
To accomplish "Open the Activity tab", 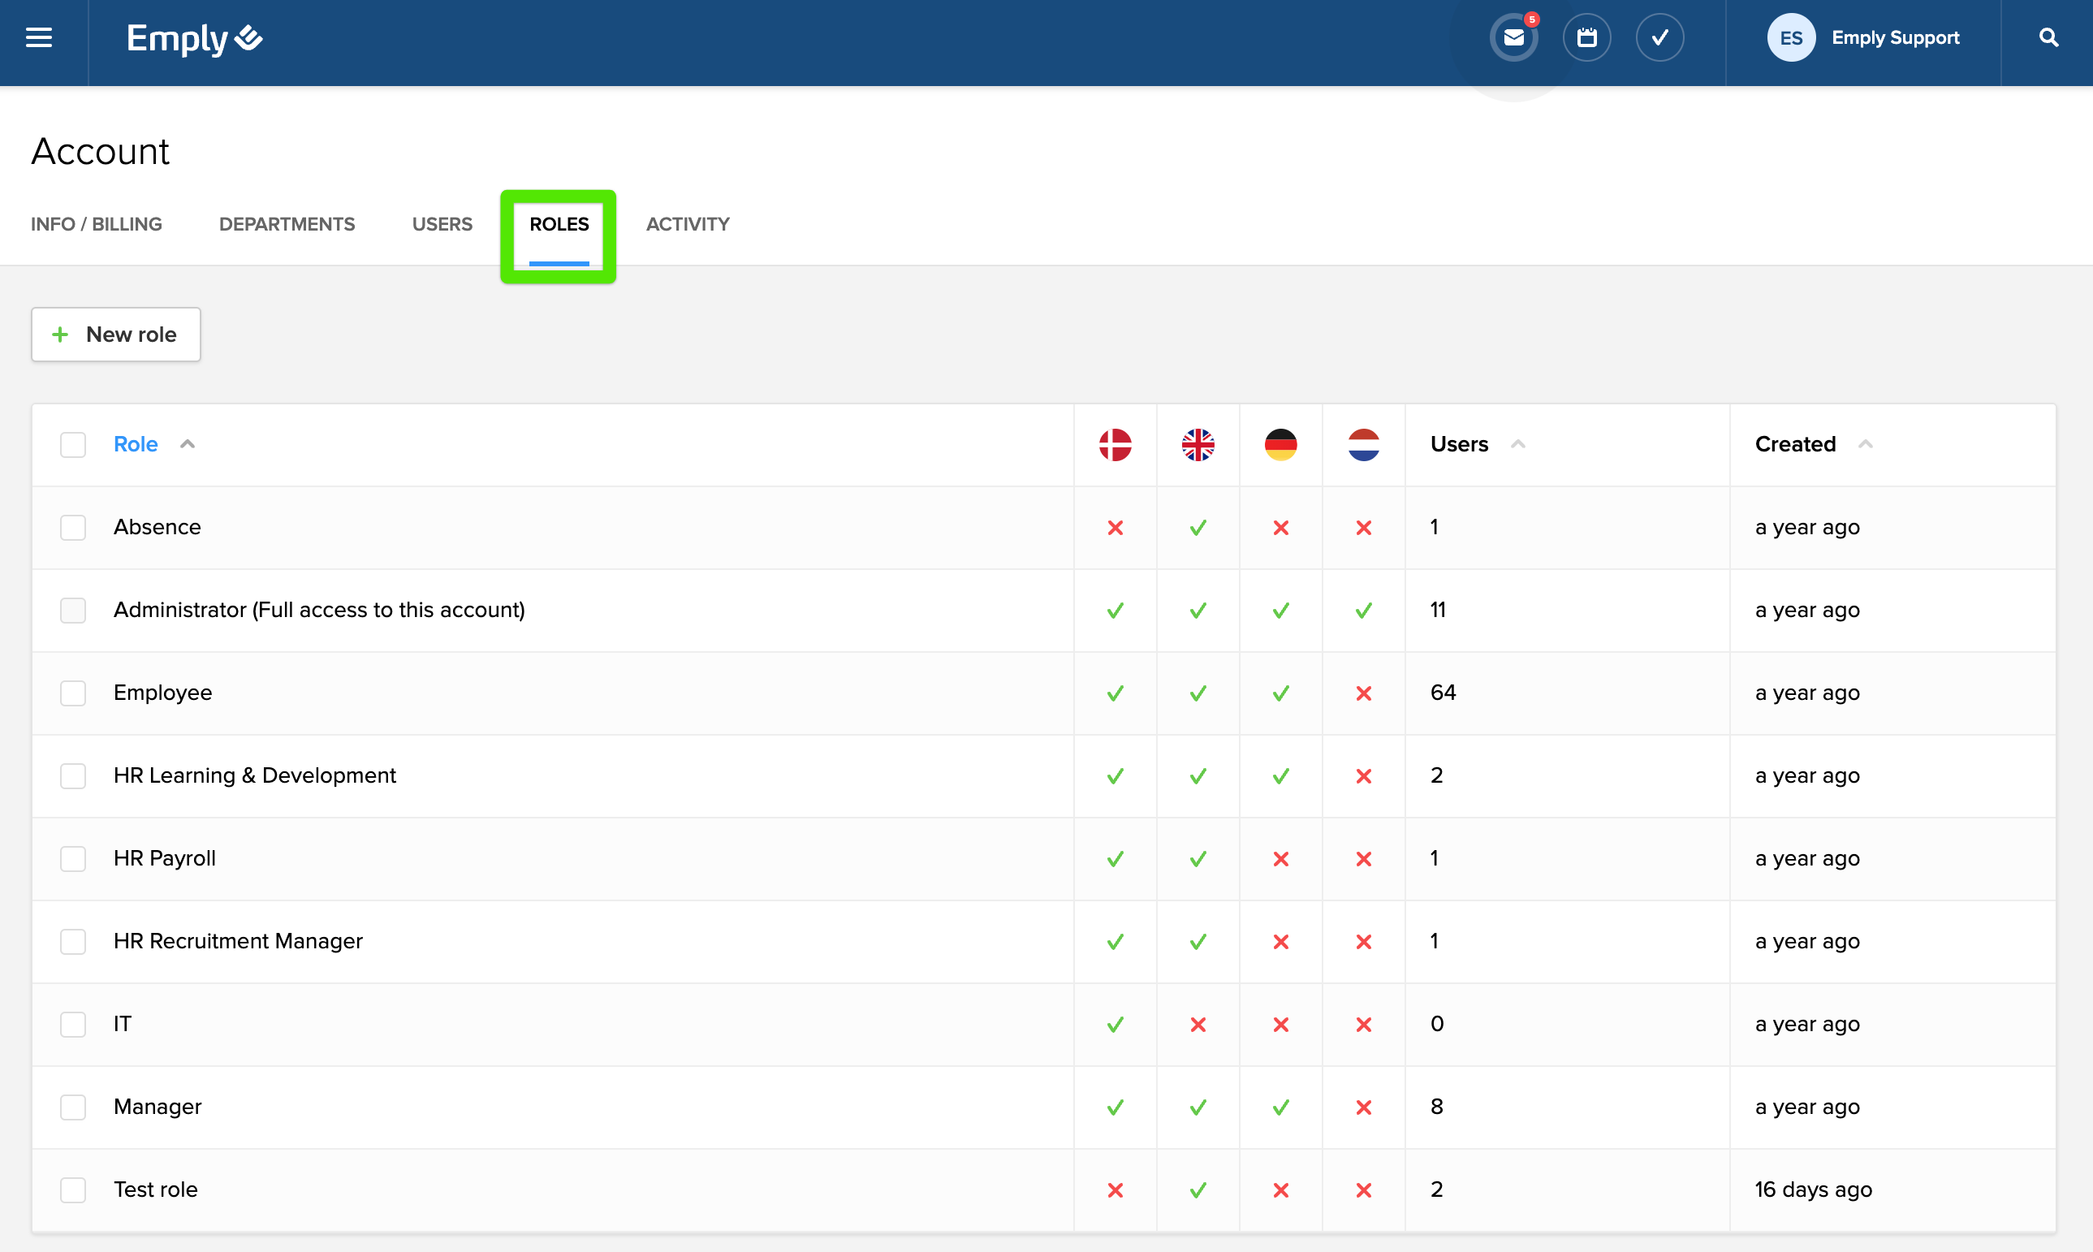I will [688, 224].
